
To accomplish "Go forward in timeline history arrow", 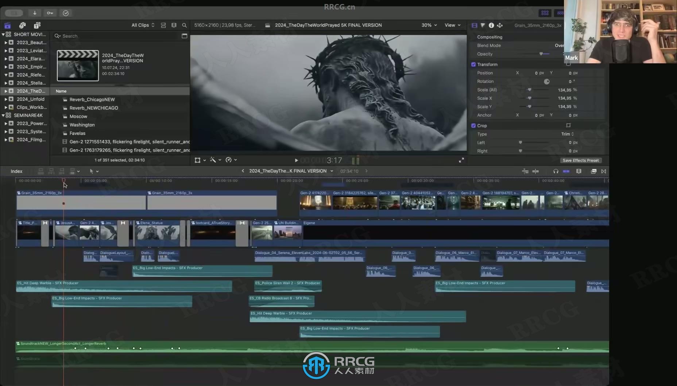I will (x=367, y=171).
